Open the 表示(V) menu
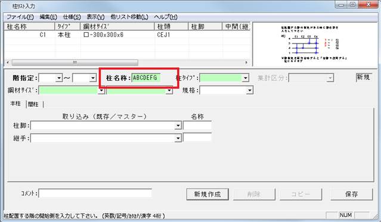 (95, 17)
